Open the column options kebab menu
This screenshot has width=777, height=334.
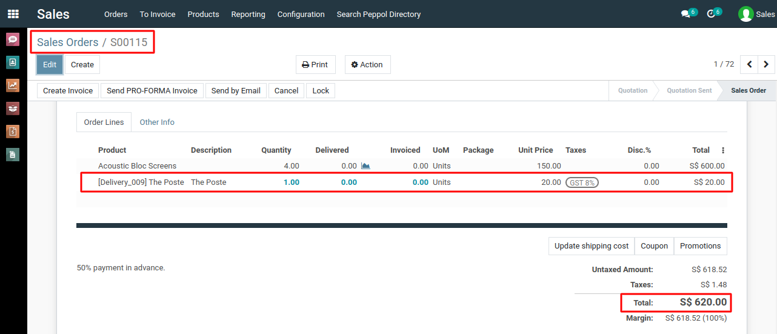(722, 150)
